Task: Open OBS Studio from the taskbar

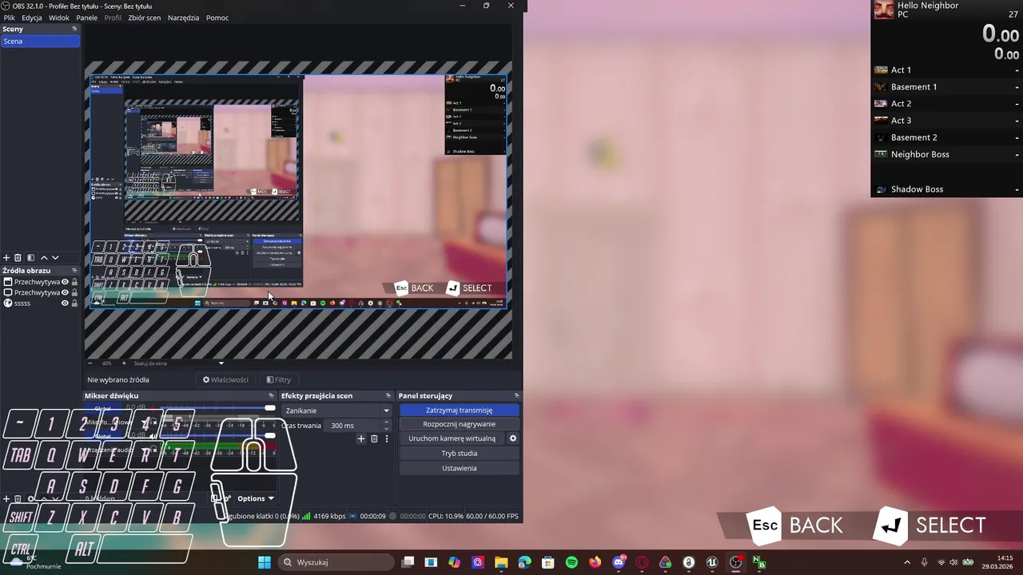Action: (x=735, y=562)
